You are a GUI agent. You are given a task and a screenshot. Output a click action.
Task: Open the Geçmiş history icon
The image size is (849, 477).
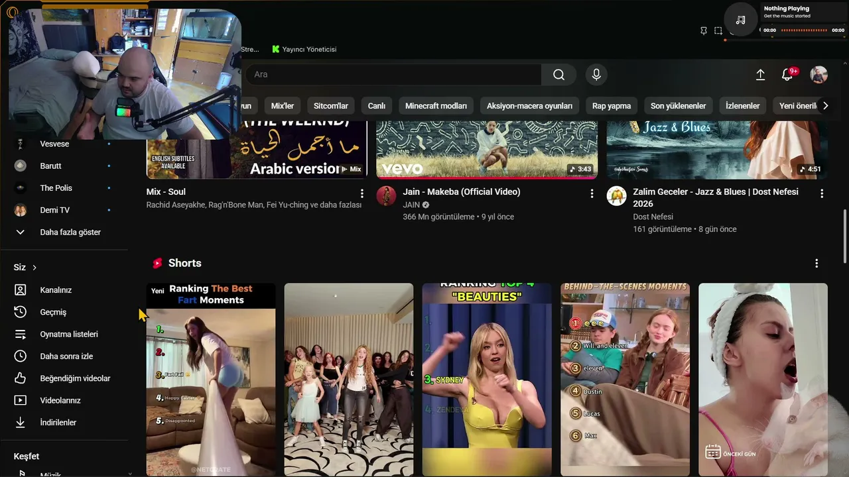[x=21, y=312]
